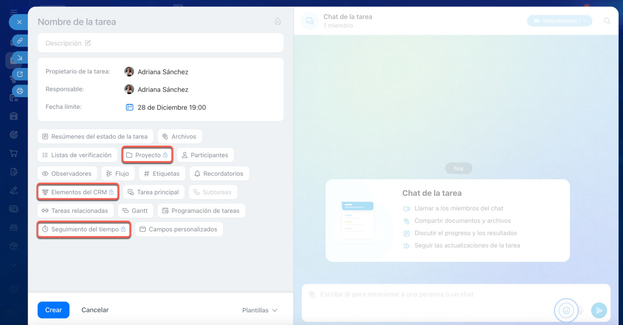Click the send message arrow icon
The width and height of the screenshot is (623, 325).
[599, 310]
